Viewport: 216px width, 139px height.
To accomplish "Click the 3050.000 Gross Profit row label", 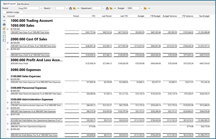I will (19, 63).
